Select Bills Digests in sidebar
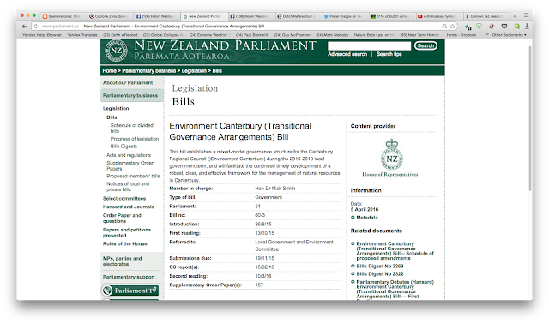Viewport: 549px width, 324px height. [124, 147]
